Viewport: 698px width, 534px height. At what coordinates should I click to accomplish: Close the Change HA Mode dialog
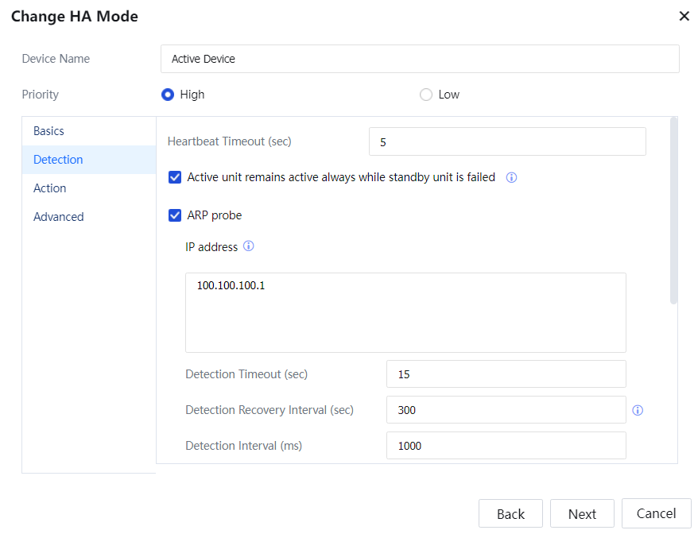[684, 16]
